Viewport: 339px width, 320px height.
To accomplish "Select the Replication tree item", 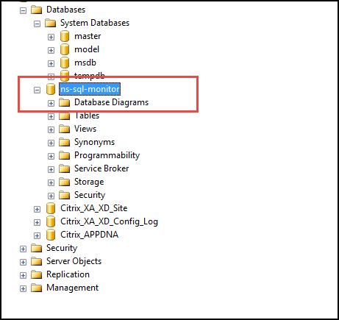I will (68, 274).
